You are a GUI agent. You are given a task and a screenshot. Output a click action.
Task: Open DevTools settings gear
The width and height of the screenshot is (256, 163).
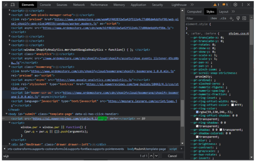[x=235, y=5]
